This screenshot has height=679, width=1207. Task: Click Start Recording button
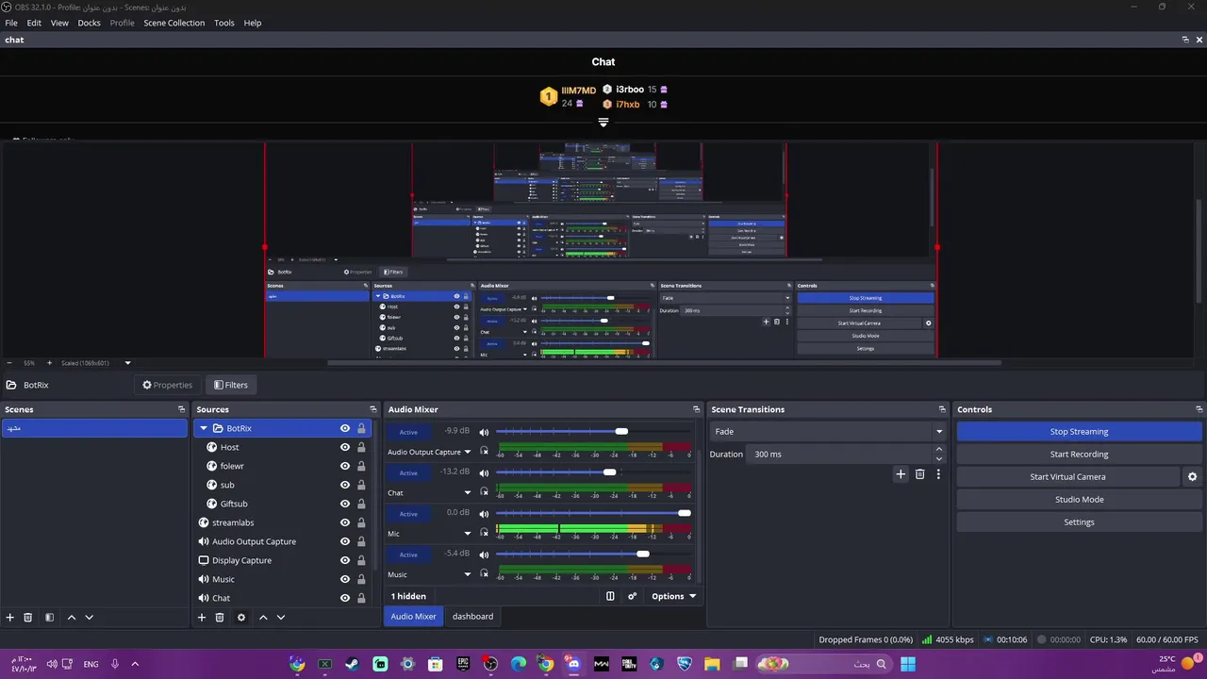point(1079,455)
